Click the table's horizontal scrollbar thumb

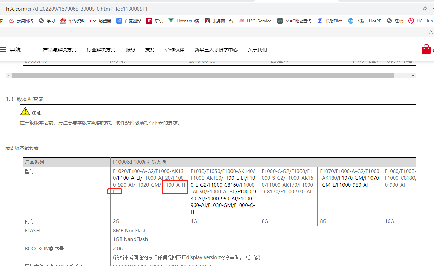click(203, 75)
